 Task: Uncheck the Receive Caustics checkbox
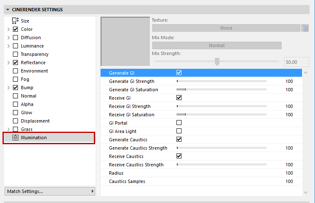tap(179, 156)
